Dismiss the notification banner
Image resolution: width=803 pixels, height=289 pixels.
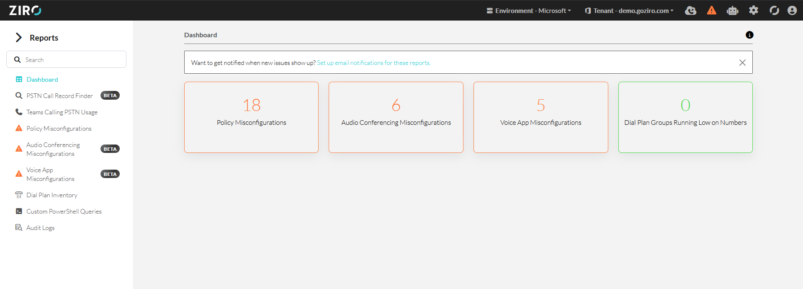click(x=742, y=62)
